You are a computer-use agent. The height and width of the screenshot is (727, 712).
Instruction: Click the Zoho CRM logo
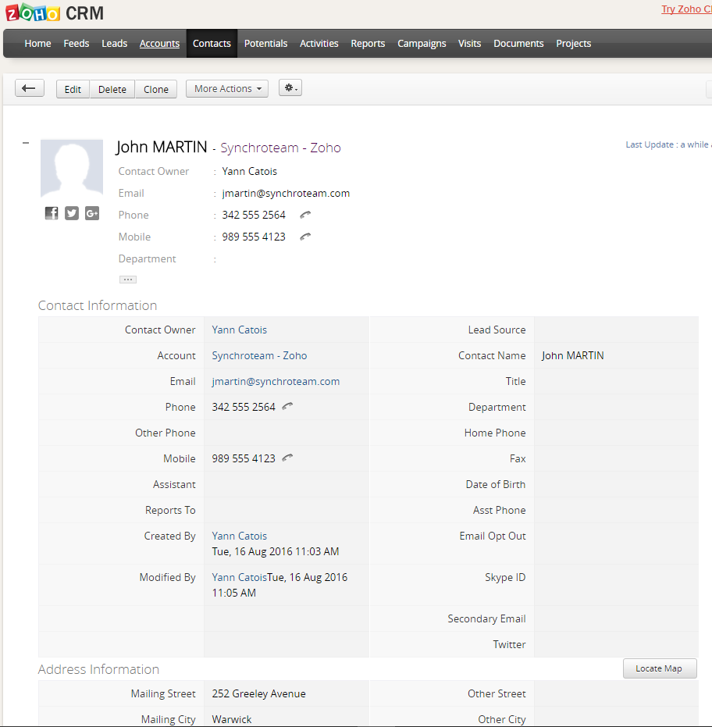(x=55, y=13)
